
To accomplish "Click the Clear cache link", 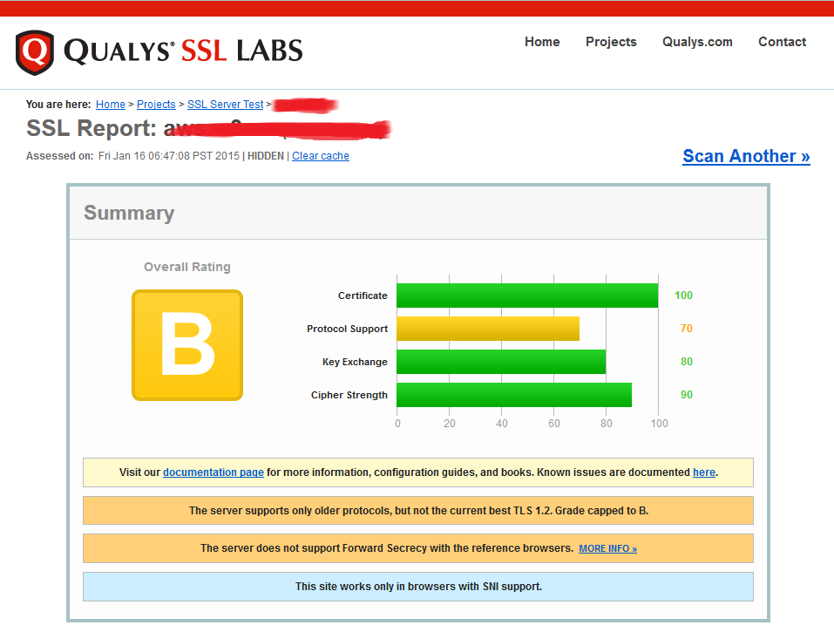I will [x=321, y=156].
